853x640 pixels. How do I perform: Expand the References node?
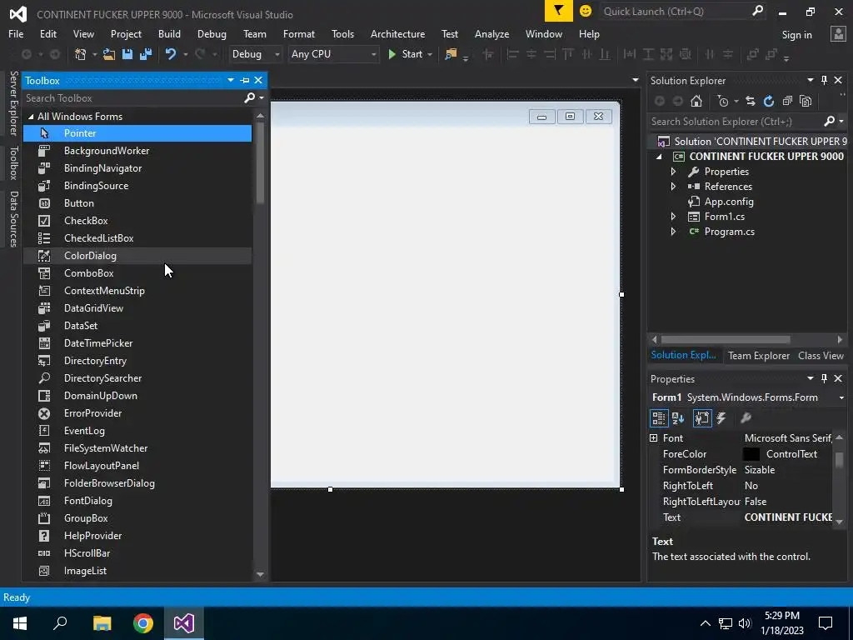(x=673, y=187)
